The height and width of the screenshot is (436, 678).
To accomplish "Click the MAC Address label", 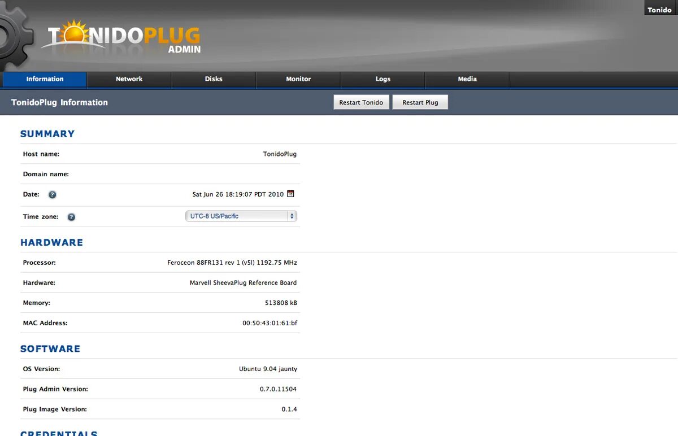I will pos(45,323).
